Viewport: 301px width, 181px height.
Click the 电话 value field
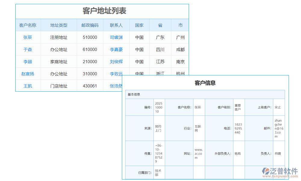237,128
